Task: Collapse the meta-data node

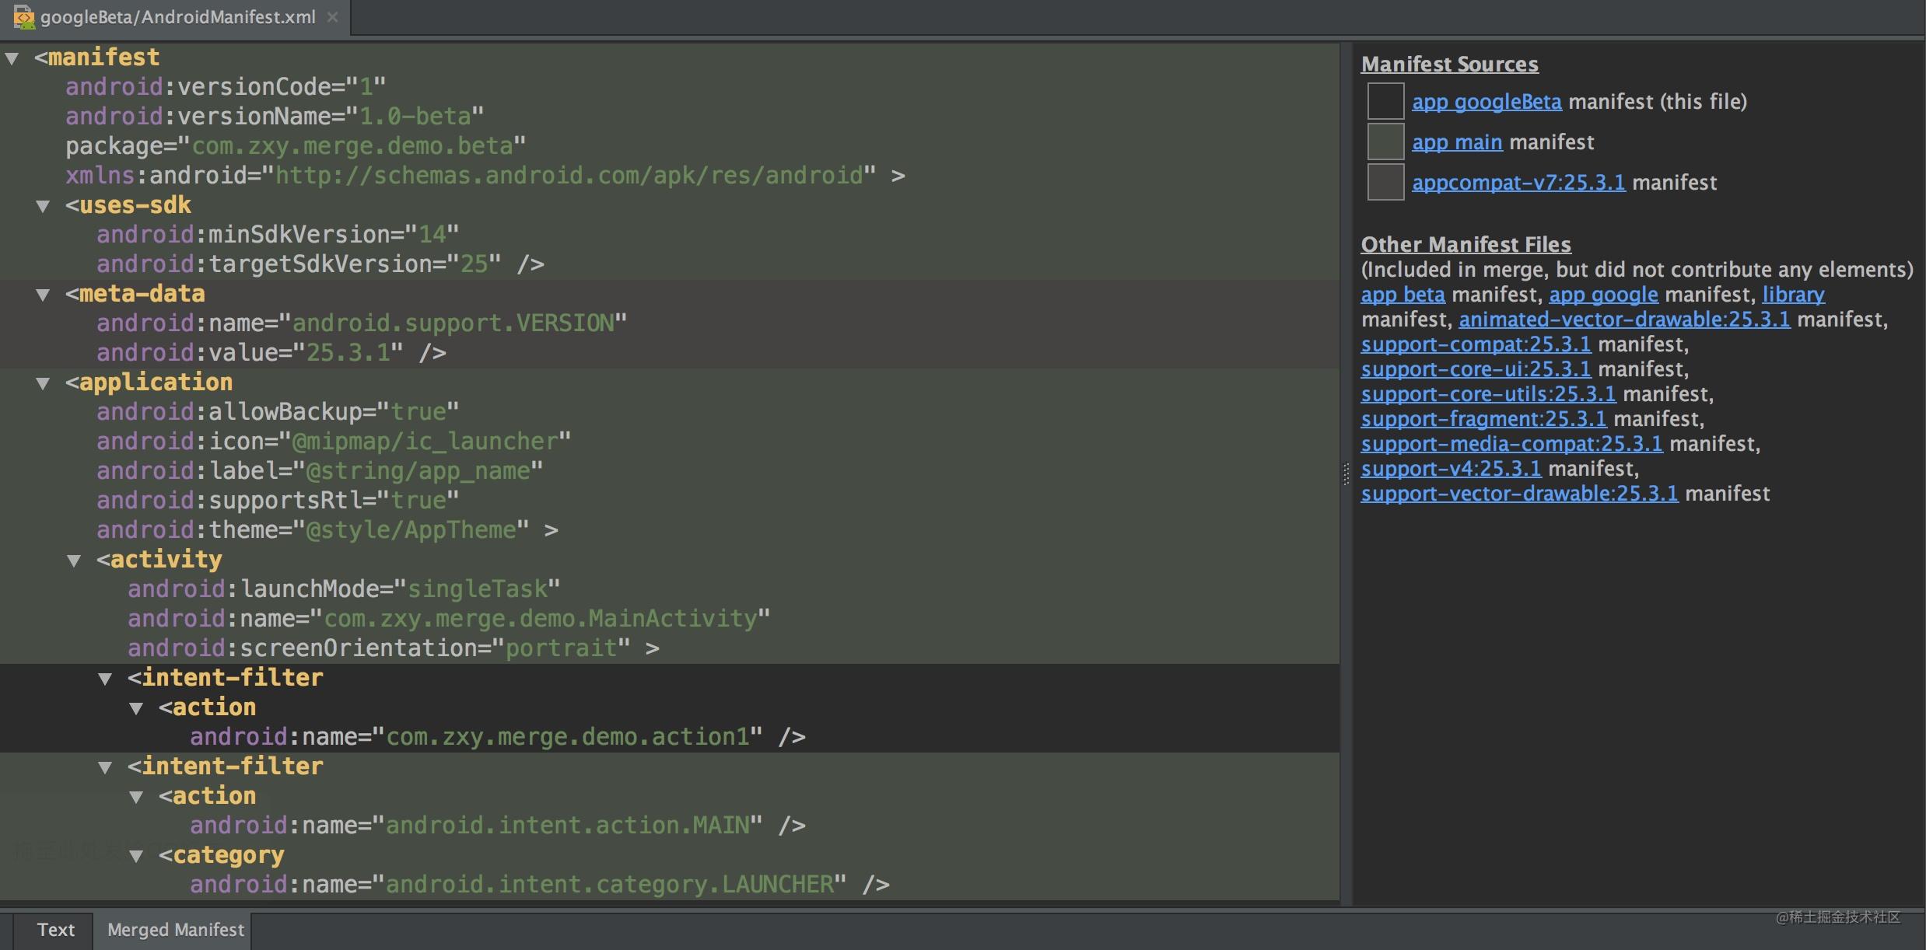Action: 43,295
